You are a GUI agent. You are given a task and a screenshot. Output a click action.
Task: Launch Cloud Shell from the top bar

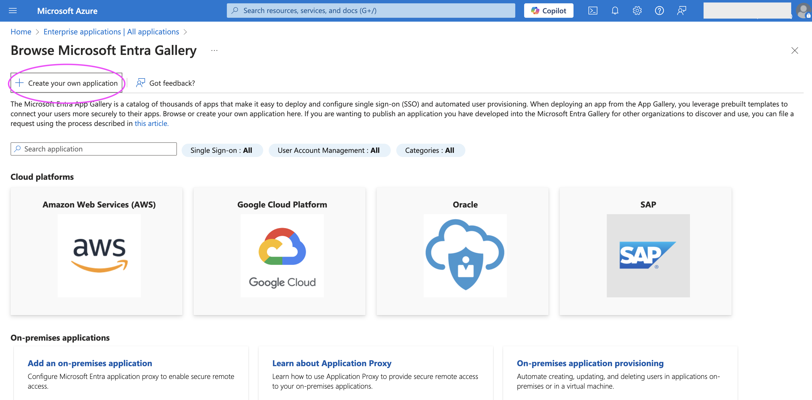click(x=593, y=11)
